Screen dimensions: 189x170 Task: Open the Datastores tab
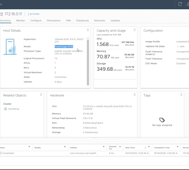tap(82, 20)
